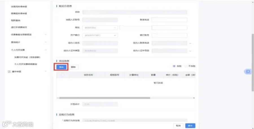Click the detailed address input on 地址 row
Viewport: 254px width, 129px height.
(169, 28)
